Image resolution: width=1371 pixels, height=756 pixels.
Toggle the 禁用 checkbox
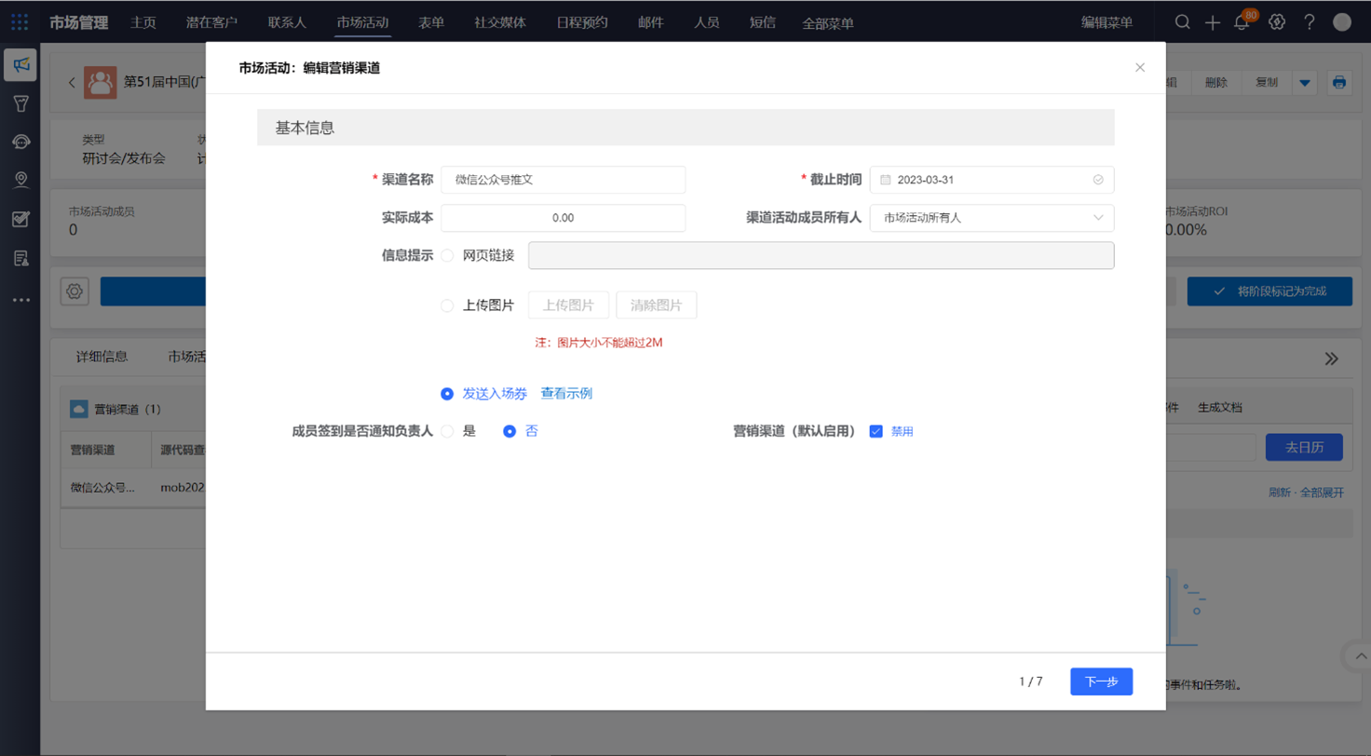[x=876, y=431]
